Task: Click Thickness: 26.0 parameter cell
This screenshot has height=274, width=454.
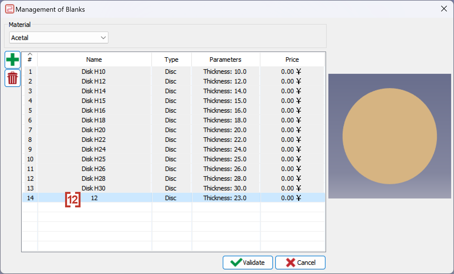Action: (226, 169)
